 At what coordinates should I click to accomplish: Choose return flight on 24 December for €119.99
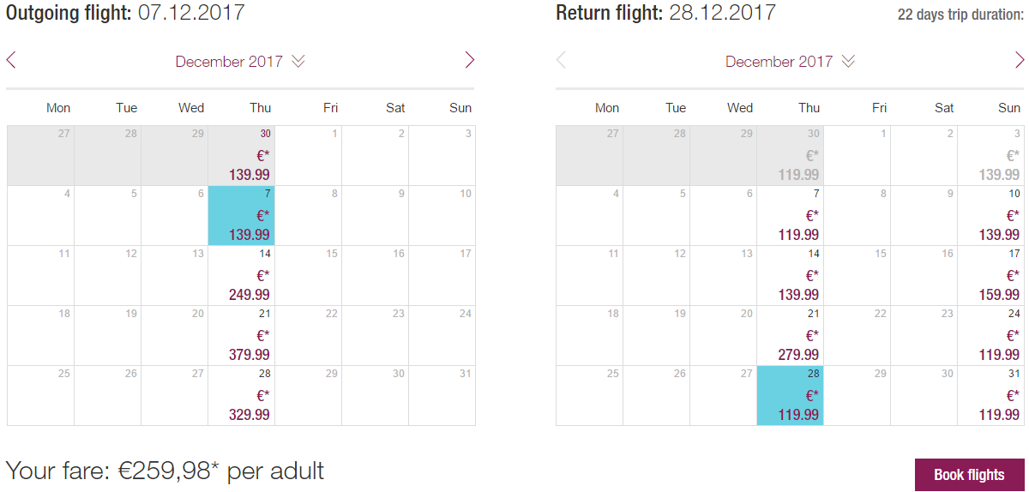991,336
